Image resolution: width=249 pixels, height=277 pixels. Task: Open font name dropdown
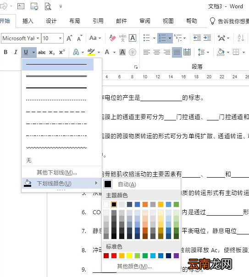click(x=38, y=38)
